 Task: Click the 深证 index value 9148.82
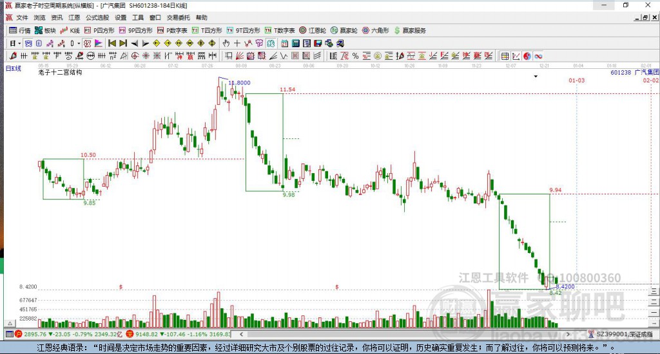[x=146, y=334]
